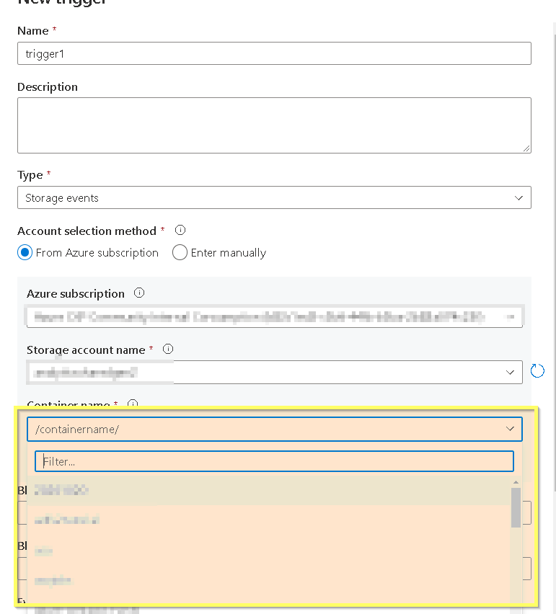Screen dimensions: 556x614
Task: Click the Filter search box
Action: pyautogui.click(x=274, y=461)
